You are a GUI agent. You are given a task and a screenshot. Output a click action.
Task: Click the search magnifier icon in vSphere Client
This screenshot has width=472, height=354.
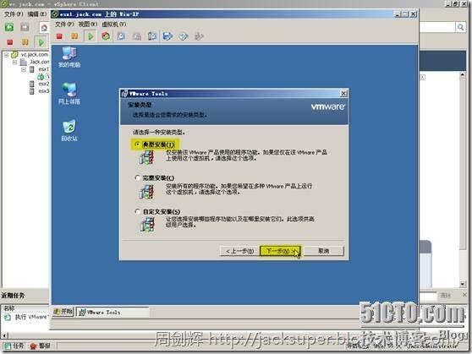tap(460, 27)
